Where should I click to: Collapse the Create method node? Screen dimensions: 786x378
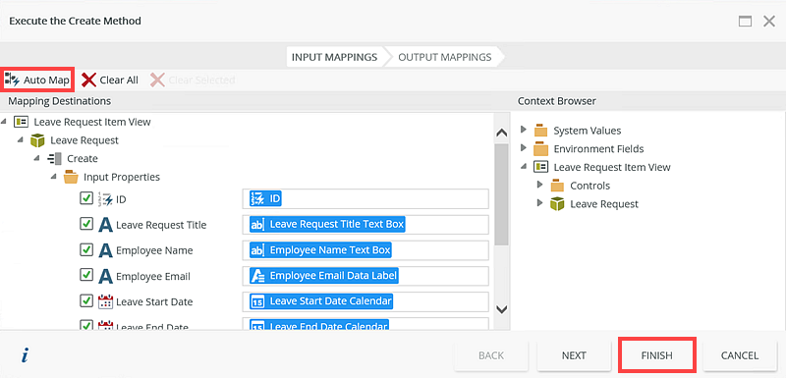37,158
